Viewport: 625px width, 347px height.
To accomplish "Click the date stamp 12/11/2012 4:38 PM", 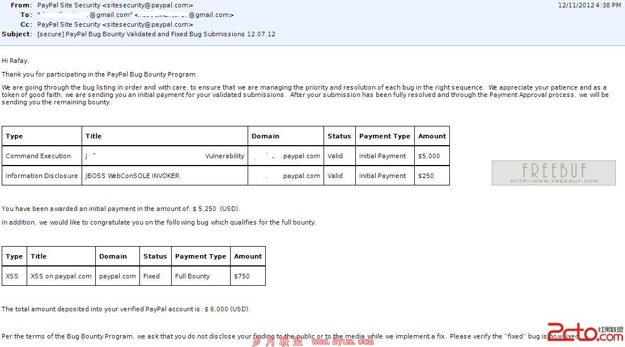I will (x=589, y=5).
